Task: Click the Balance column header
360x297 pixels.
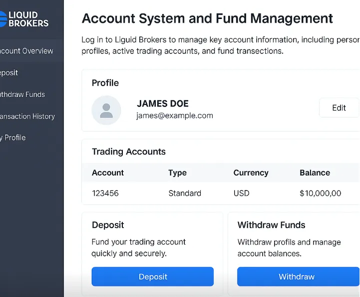Action: coord(315,172)
